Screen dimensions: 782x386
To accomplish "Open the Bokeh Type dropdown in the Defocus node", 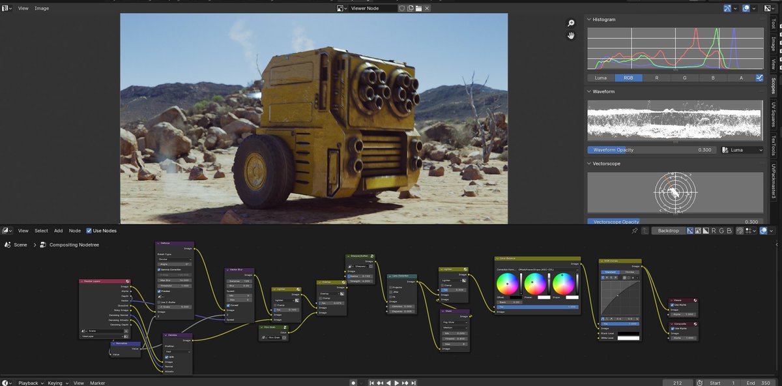I will coord(174,260).
